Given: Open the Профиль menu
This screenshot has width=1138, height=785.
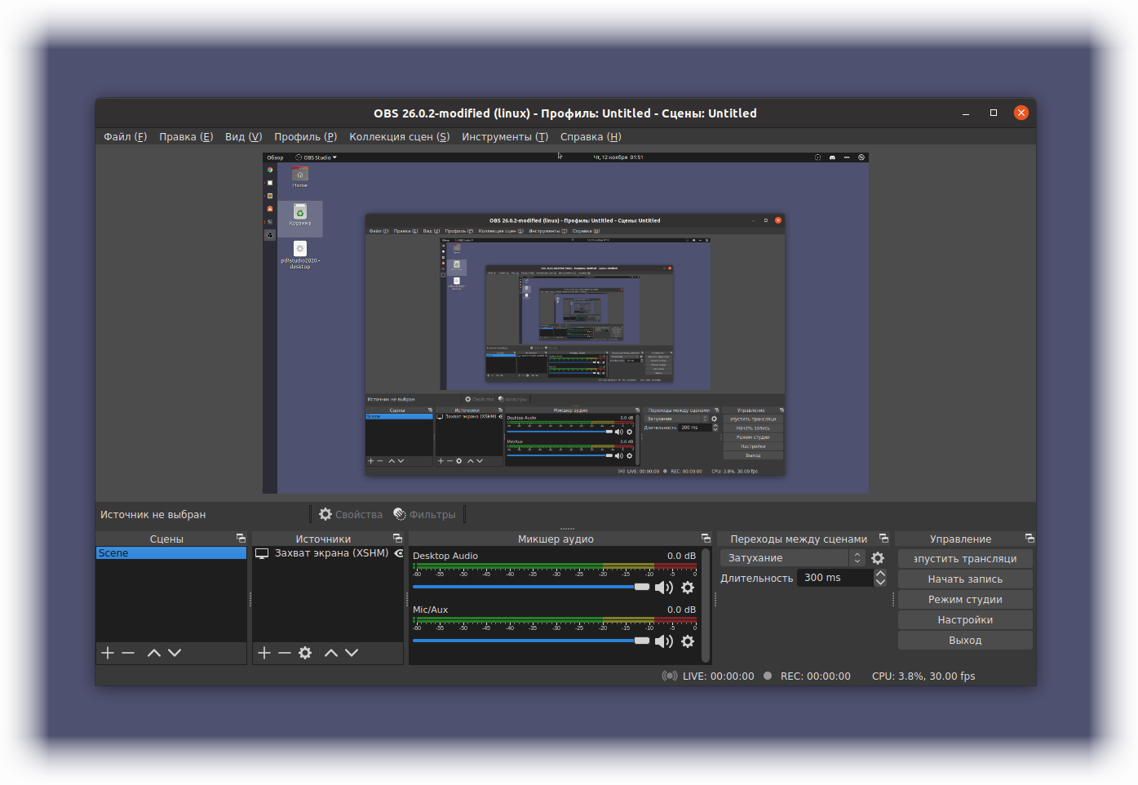Looking at the screenshot, I should (306, 136).
